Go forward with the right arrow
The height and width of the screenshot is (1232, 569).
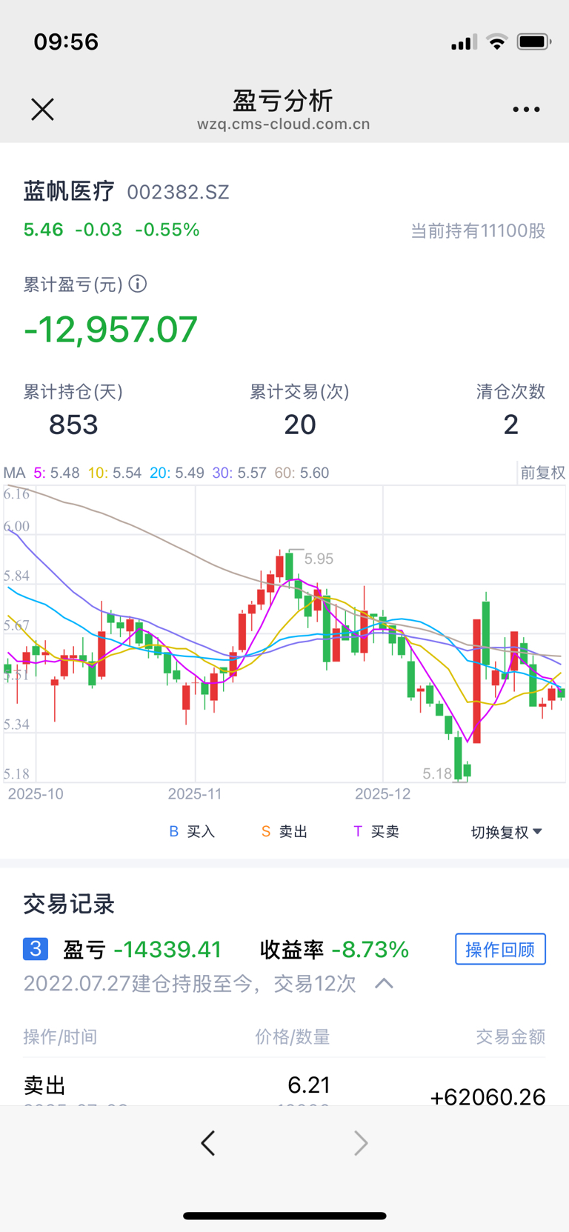(x=361, y=1143)
